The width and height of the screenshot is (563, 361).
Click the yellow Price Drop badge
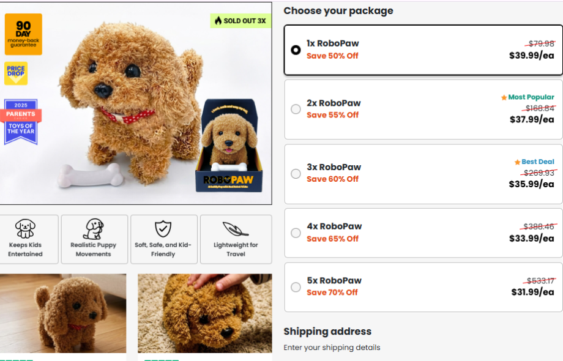(x=16, y=73)
